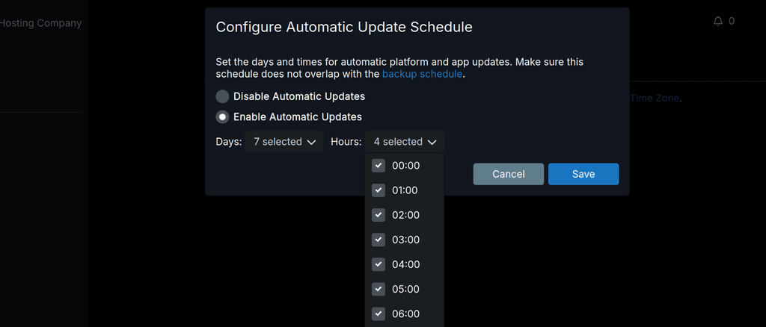This screenshot has height=327, width=766.
Task: Uncheck the 01:00 hour checkbox
Action: click(379, 190)
